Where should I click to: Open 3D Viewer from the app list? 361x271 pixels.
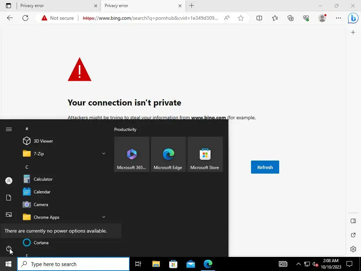tap(65, 141)
